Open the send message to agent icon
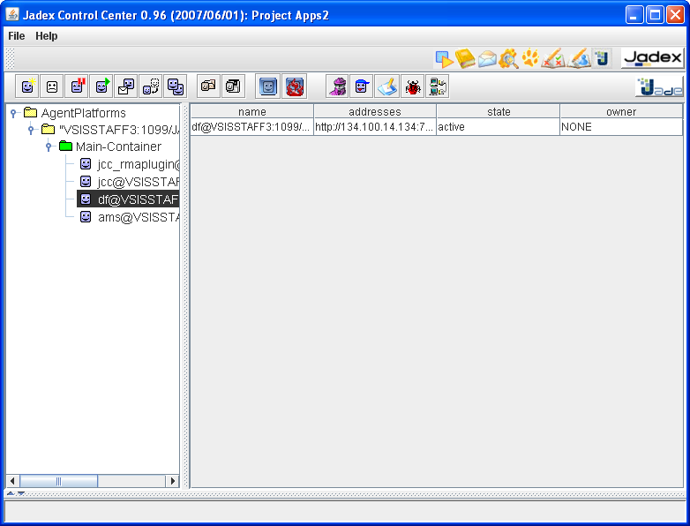The height and width of the screenshot is (526, 690). click(126, 86)
